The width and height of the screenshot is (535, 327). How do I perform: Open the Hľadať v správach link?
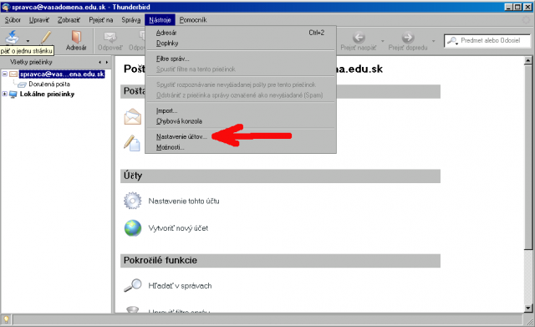coord(180,286)
